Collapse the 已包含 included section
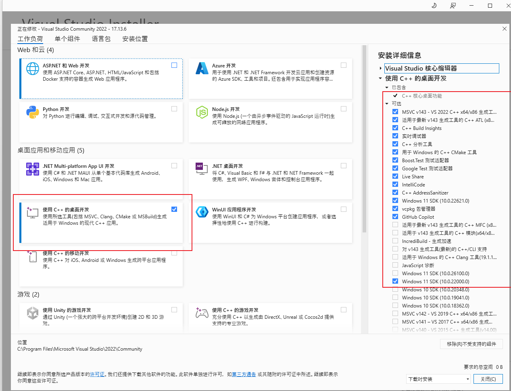511x391 pixels. coord(387,88)
